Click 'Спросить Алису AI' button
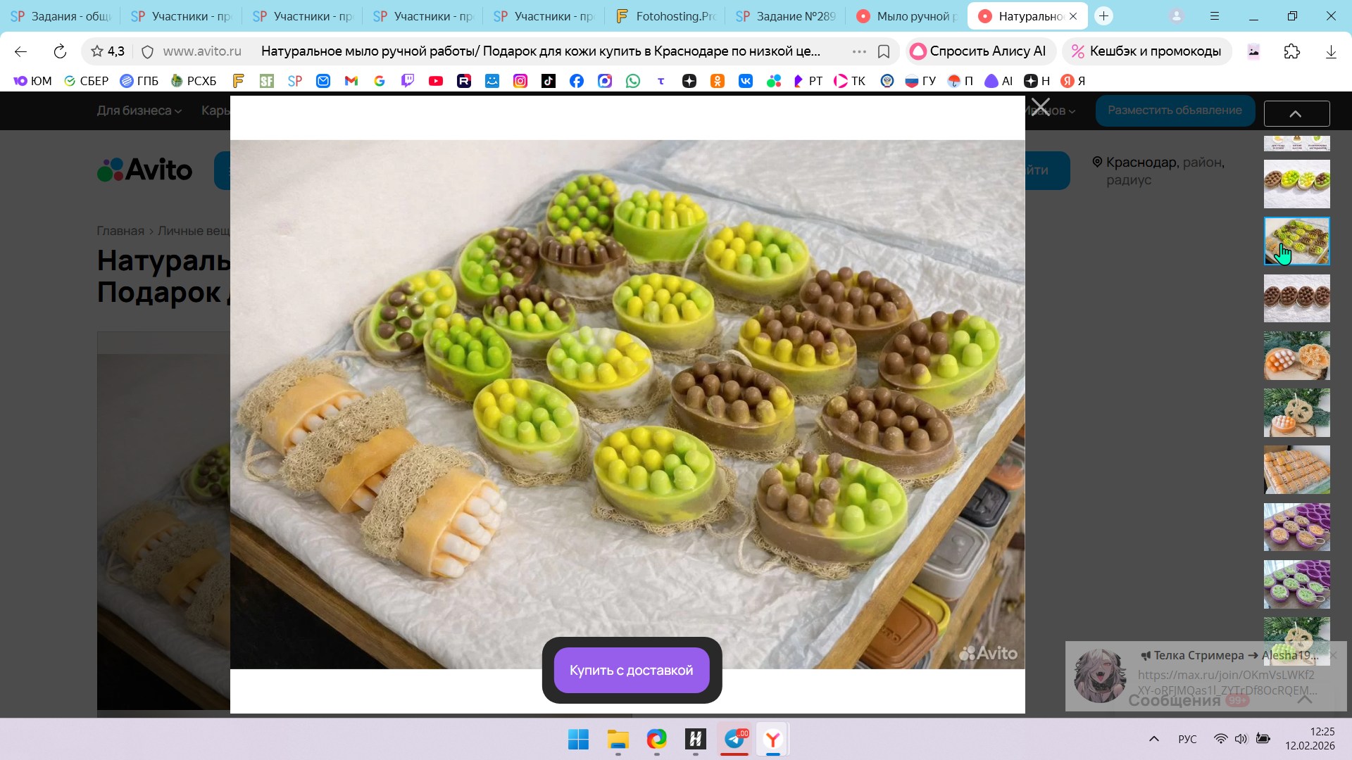The height and width of the screenshot is (760, 1352). (979, 51)
